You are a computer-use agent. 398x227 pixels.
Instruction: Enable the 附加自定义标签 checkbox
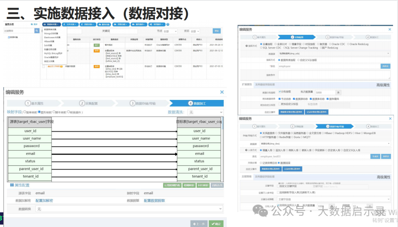click(x=280, y=104)
